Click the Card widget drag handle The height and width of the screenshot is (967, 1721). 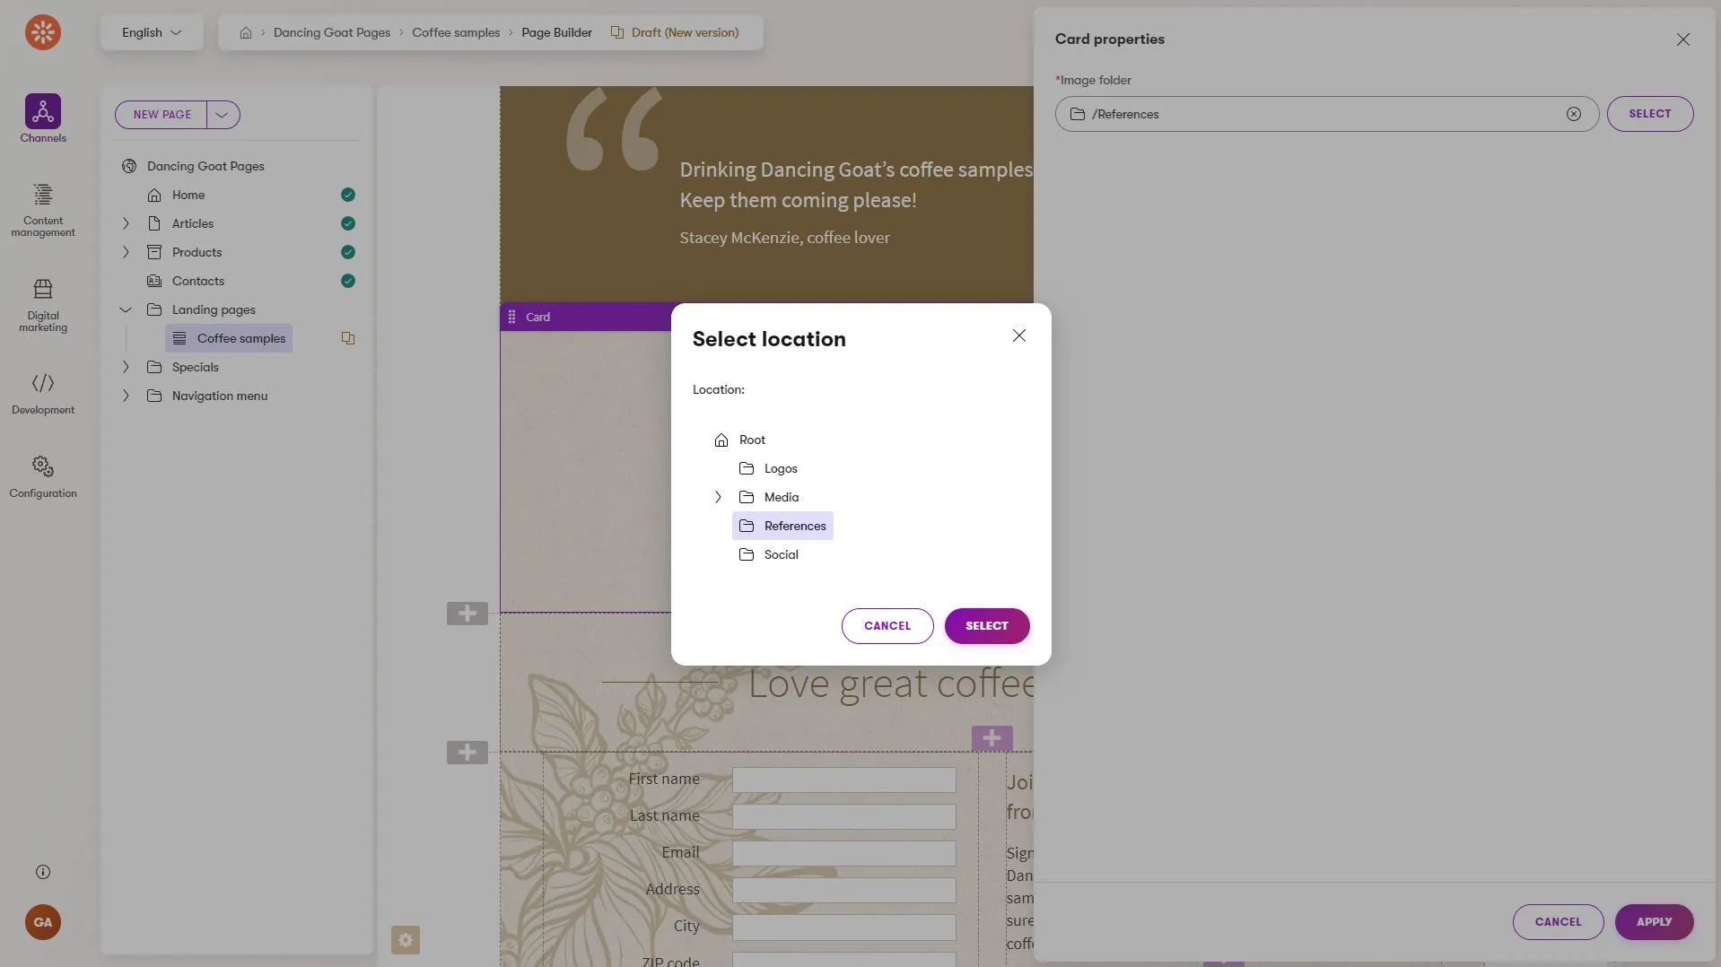point(511,317)
